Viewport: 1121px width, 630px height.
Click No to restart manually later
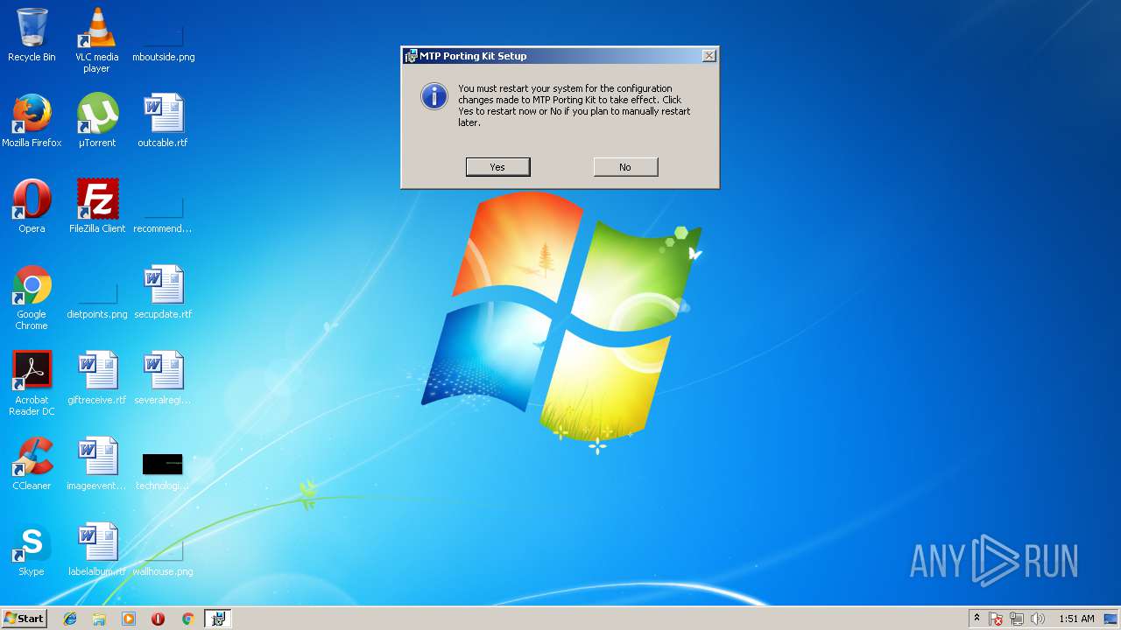pos(625,167)
